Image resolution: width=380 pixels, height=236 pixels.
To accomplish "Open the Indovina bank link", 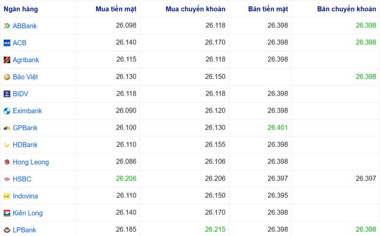I will (25, 196).
